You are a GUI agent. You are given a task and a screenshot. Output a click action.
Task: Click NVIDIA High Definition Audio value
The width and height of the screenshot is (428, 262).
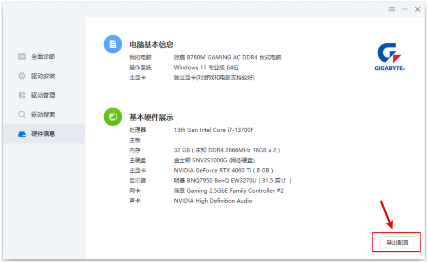213,201
